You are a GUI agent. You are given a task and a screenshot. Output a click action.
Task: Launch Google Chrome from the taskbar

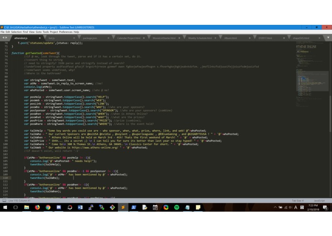click(48, 207)
